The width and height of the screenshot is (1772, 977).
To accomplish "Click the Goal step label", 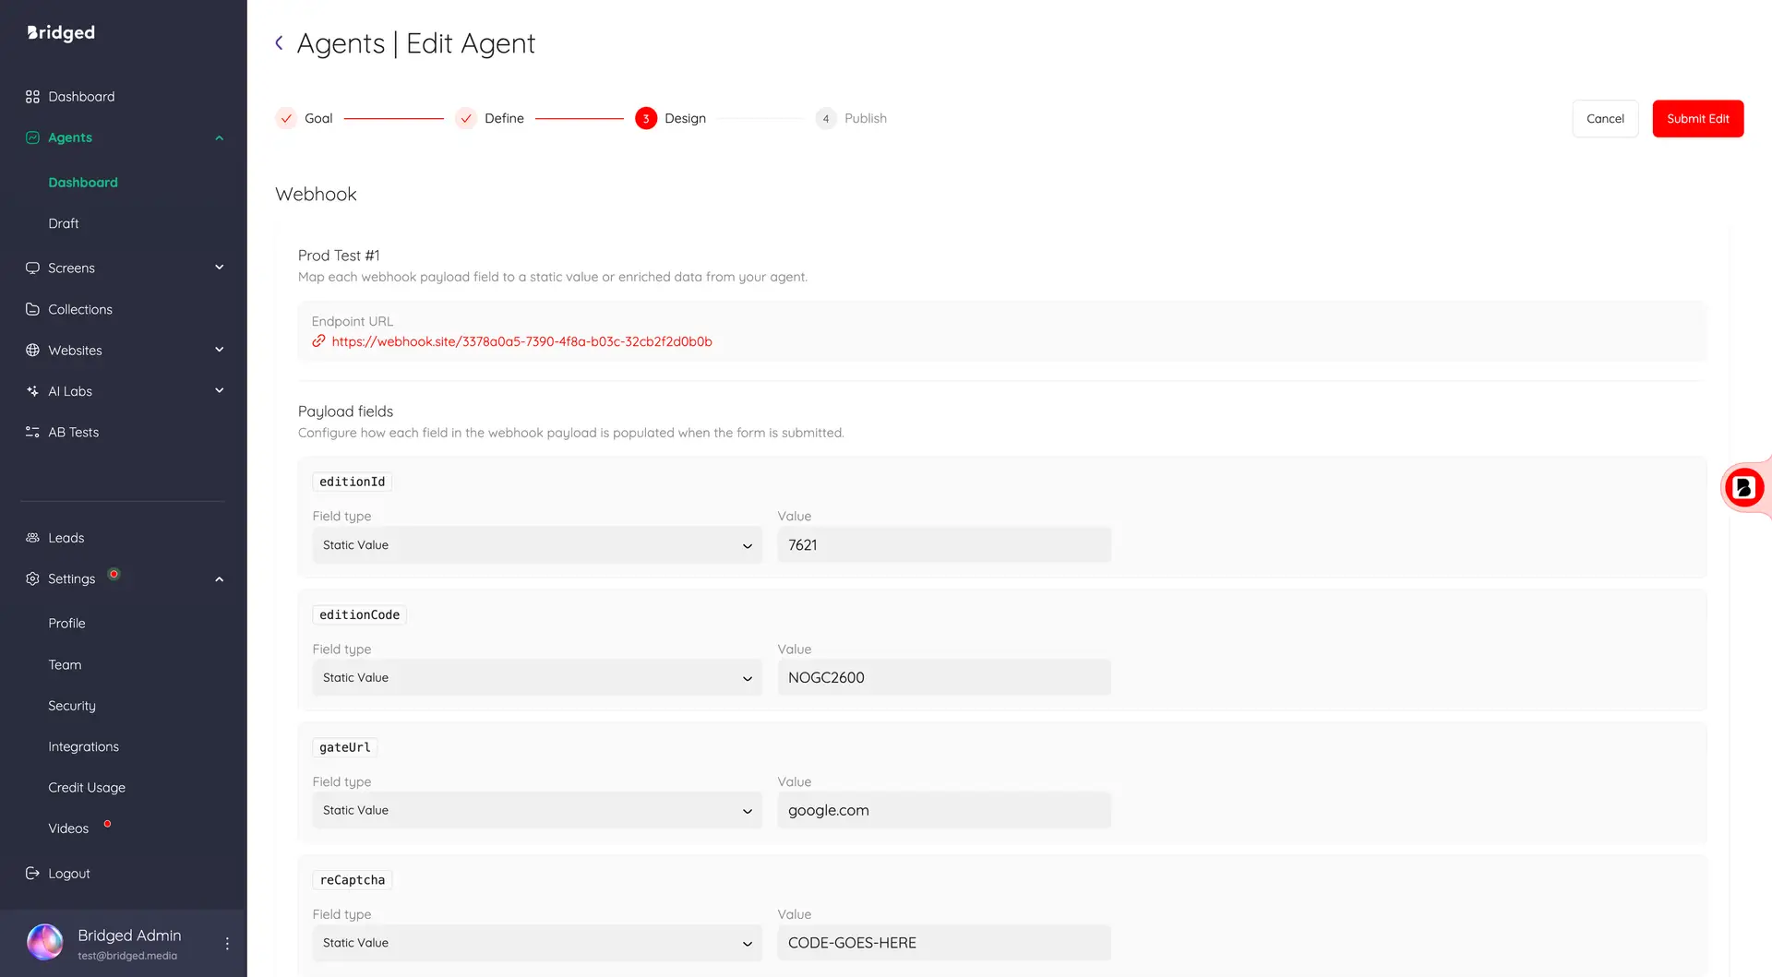I will click(x=318, y=118).
